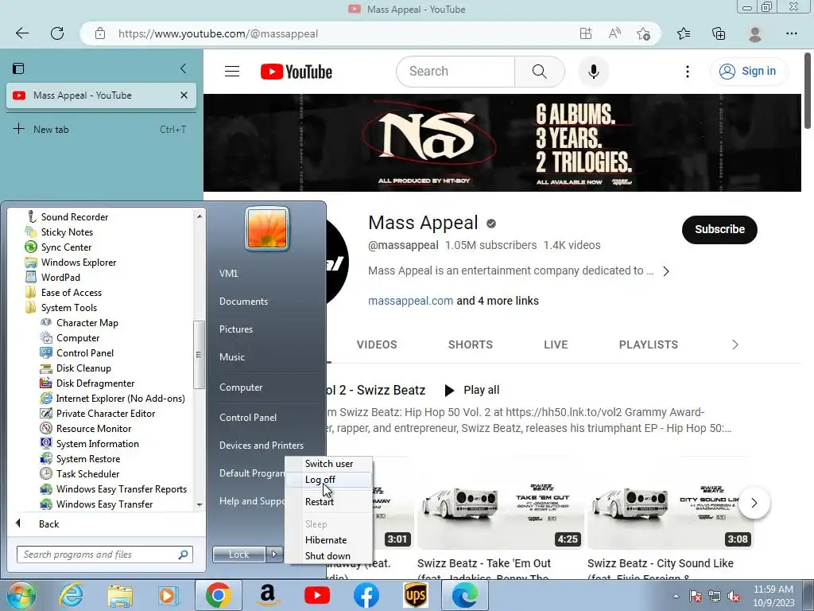Toggle the arrow beside Lock button

[x=274, y=555]
